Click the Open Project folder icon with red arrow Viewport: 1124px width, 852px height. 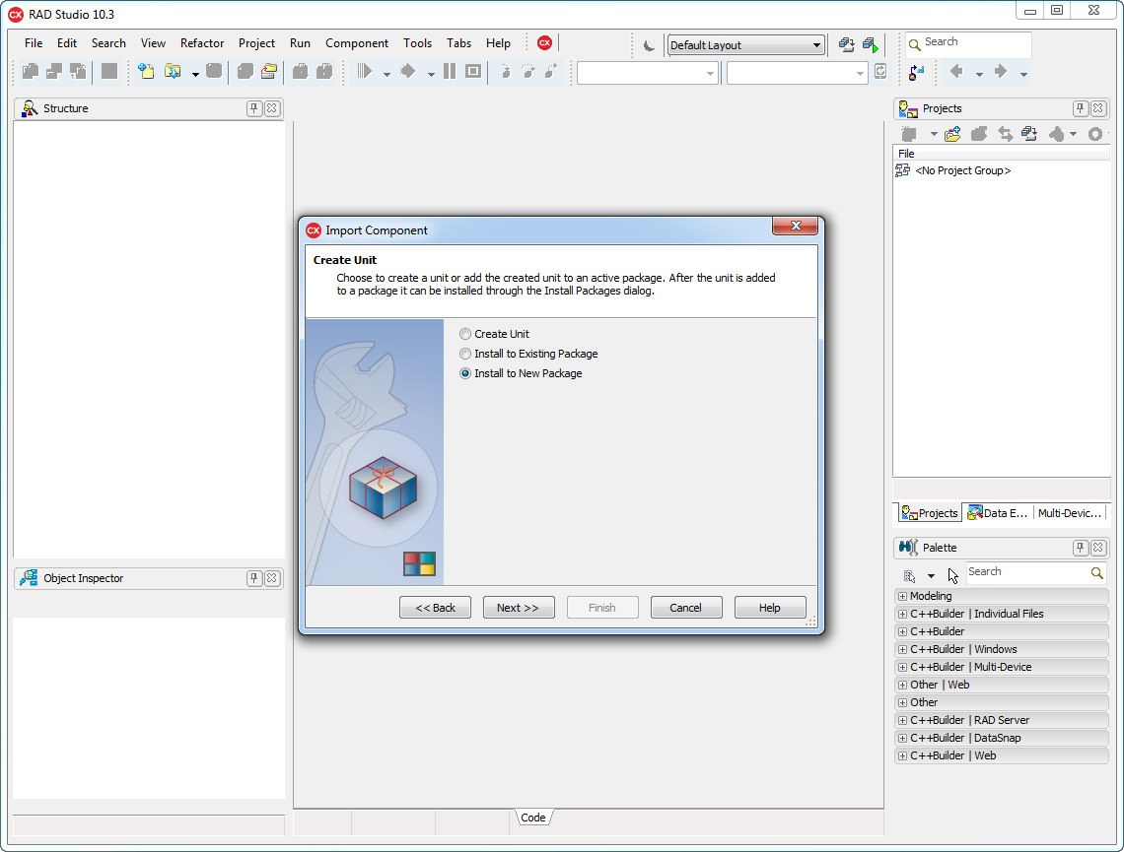coord(269,72)
